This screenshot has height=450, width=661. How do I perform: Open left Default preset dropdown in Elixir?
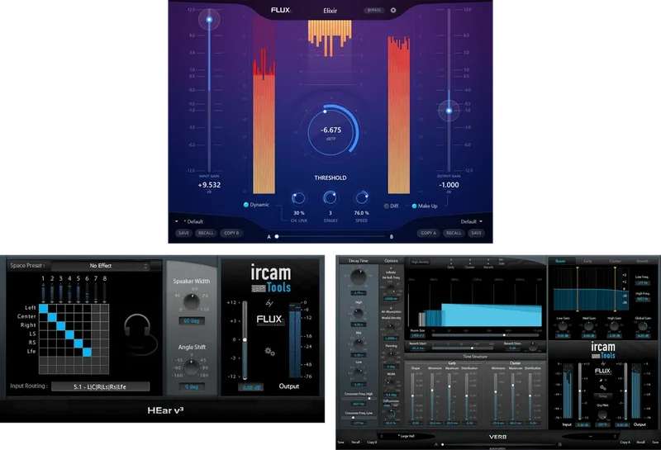(x=189, y=221)
